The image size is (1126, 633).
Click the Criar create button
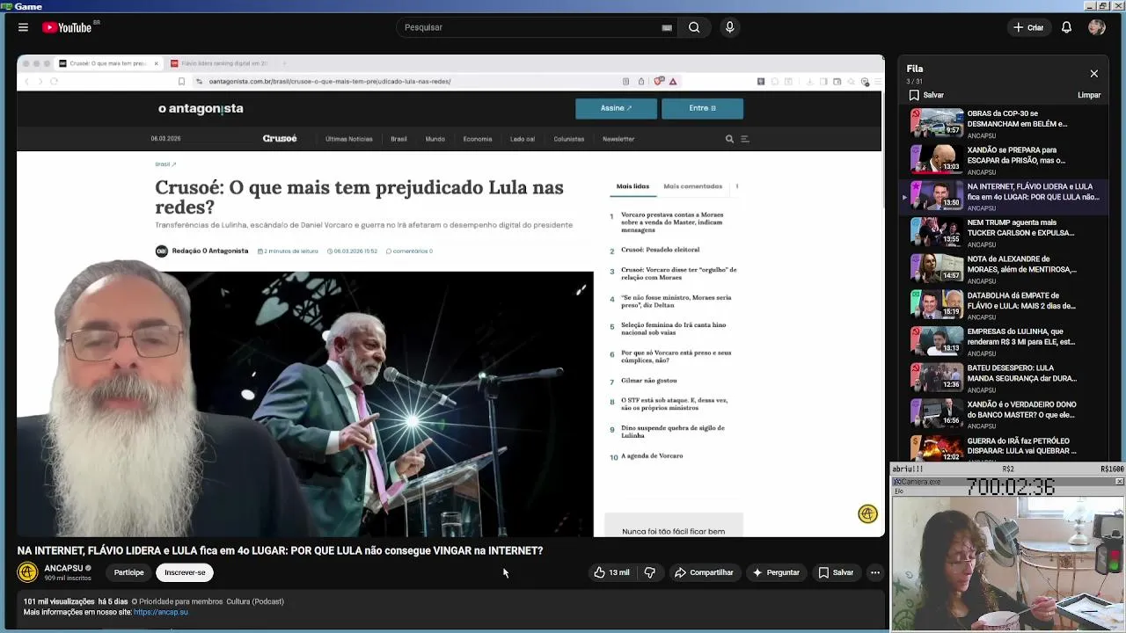pyautogui.click(x=1027, y=27)
